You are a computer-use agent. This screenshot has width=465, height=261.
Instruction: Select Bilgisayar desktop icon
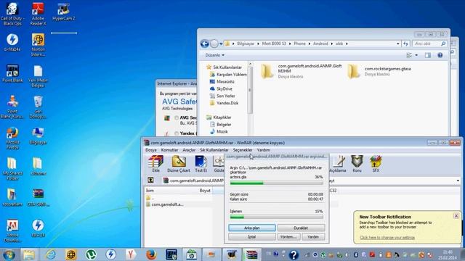click(x=38, y=136)
